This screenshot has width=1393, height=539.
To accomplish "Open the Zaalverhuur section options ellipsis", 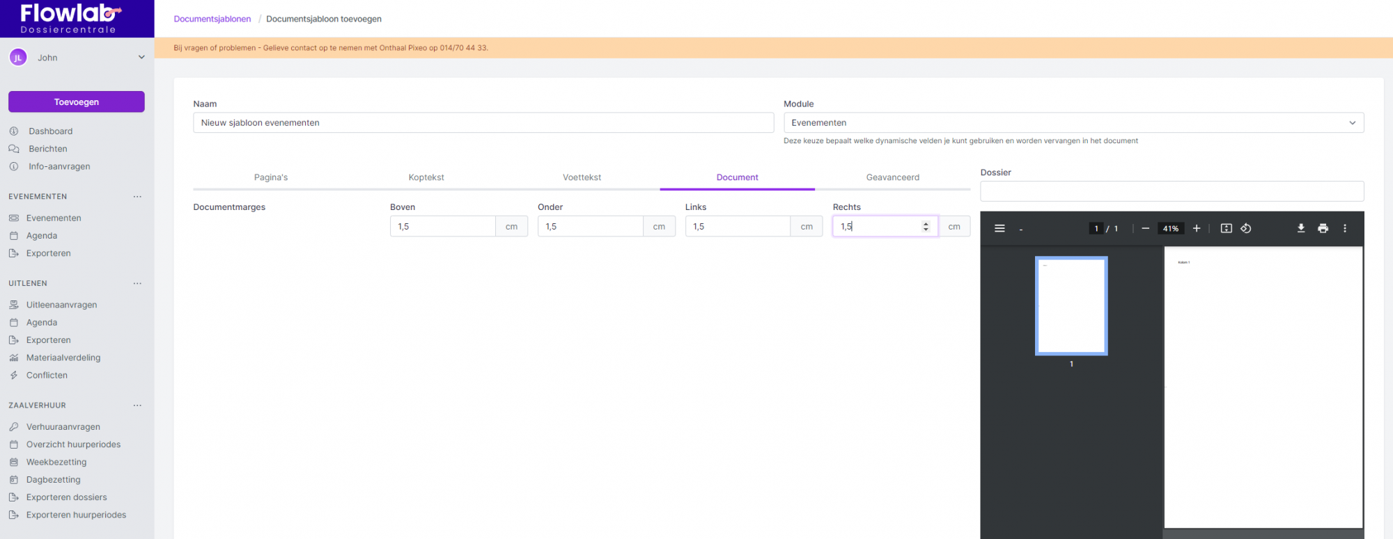I will pyautogui.click(x=137, y=405).
